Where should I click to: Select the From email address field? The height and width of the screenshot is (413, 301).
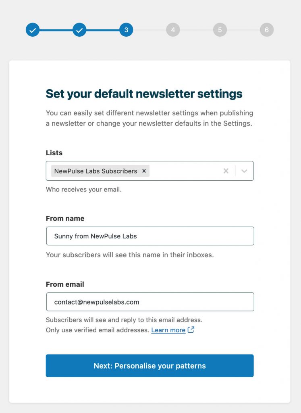[x=150, y=302]
